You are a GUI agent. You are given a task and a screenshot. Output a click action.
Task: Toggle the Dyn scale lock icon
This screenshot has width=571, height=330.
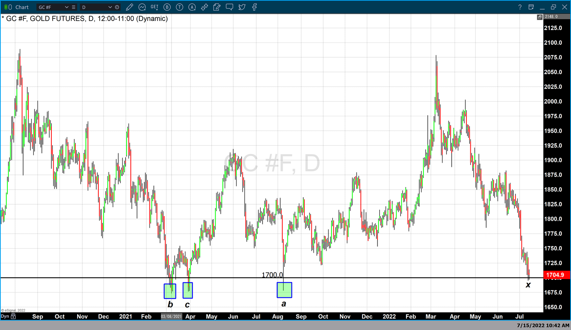click(13, 316)
